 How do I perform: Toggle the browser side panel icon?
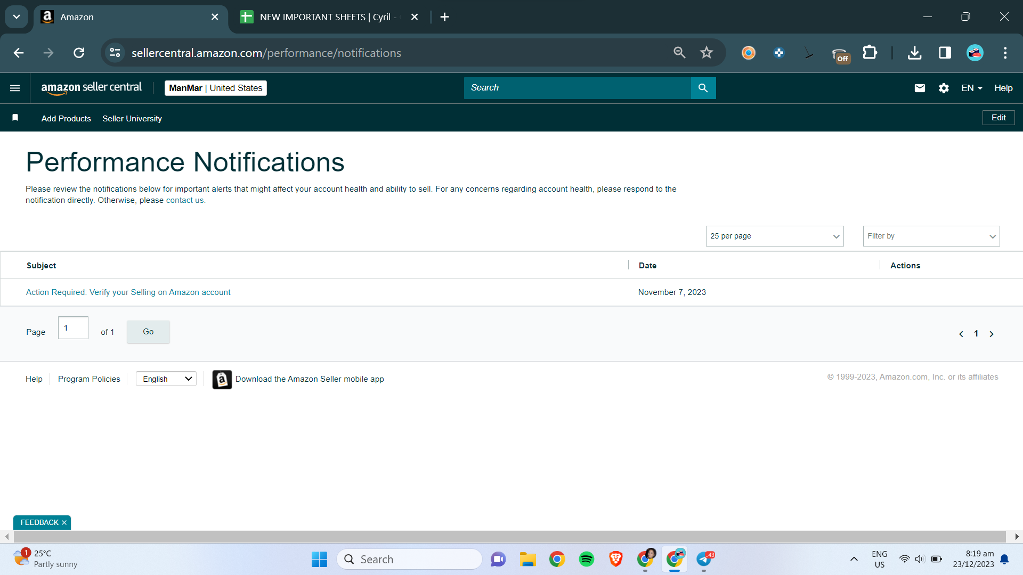click(945, 53)
